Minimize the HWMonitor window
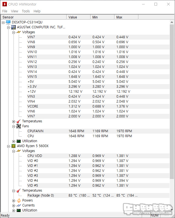Image resolution: width=175 pixels, height=218 pixels. (143, 4)
